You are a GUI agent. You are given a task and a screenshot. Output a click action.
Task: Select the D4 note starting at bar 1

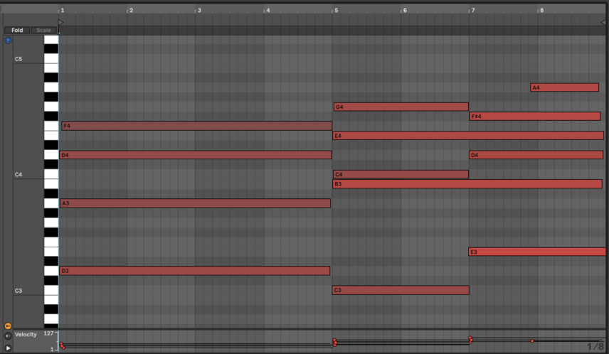point(196,155)
